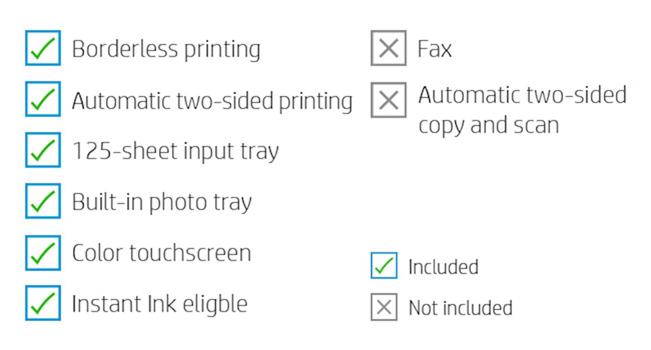This screenshot has height=350, width=651.
Task: Click the Borderless printing checkmark box
Action: coord(43,48)
